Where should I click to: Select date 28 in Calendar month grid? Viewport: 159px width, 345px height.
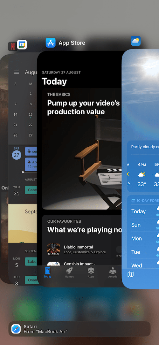15,135
